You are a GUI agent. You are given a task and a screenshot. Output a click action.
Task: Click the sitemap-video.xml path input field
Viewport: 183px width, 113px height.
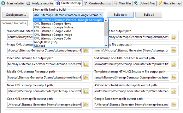click(44, 64)
